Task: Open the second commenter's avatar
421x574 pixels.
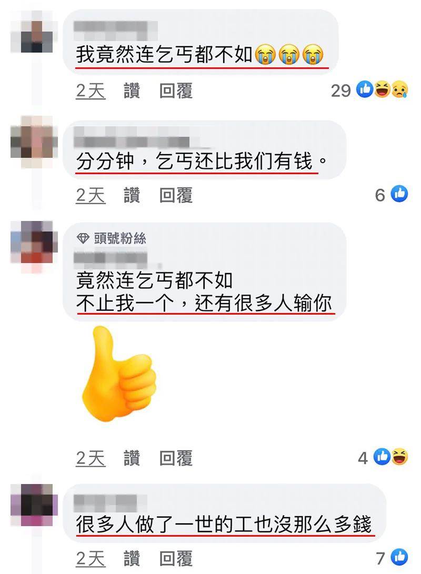Action: click(34, 142)
